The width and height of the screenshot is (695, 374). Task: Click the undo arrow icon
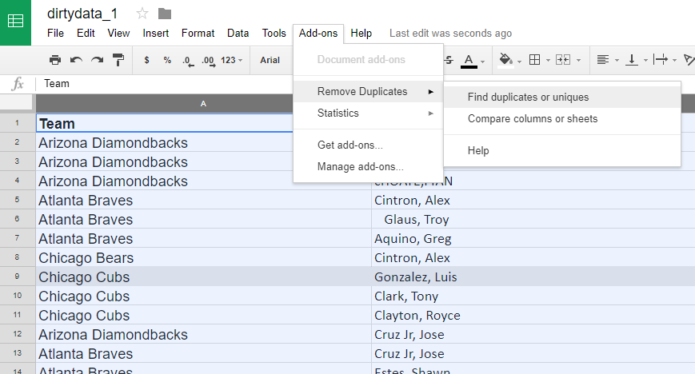click(x=76, y=60)
